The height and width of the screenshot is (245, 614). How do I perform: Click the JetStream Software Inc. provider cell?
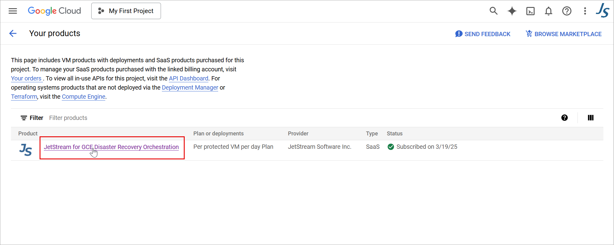[x=319, y=147]
